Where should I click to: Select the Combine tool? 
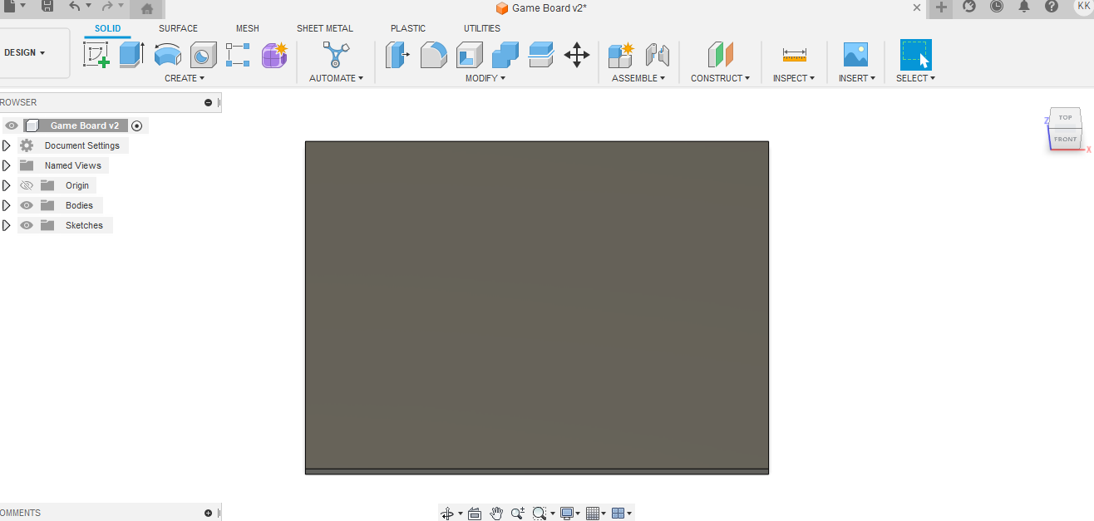[x=505, y=55]
